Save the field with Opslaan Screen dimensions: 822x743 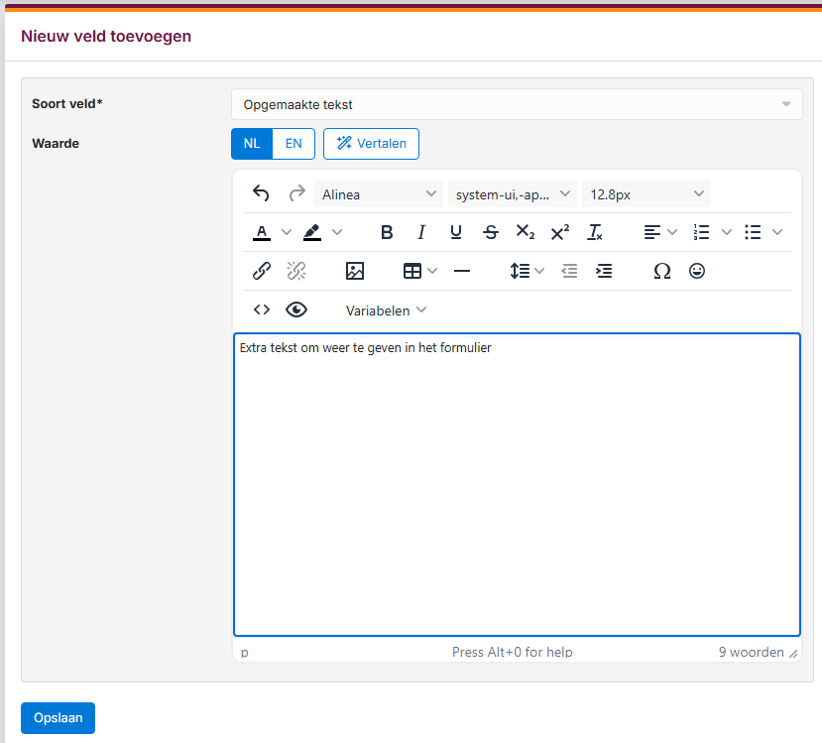tap(58, 717)
